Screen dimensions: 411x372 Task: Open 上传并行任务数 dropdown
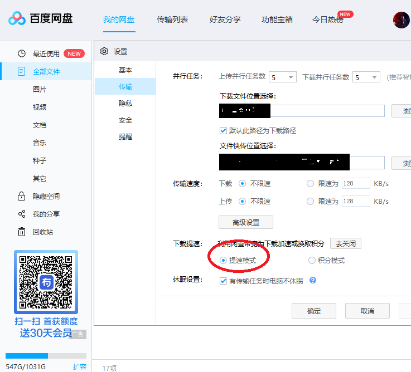pos(283,77)
